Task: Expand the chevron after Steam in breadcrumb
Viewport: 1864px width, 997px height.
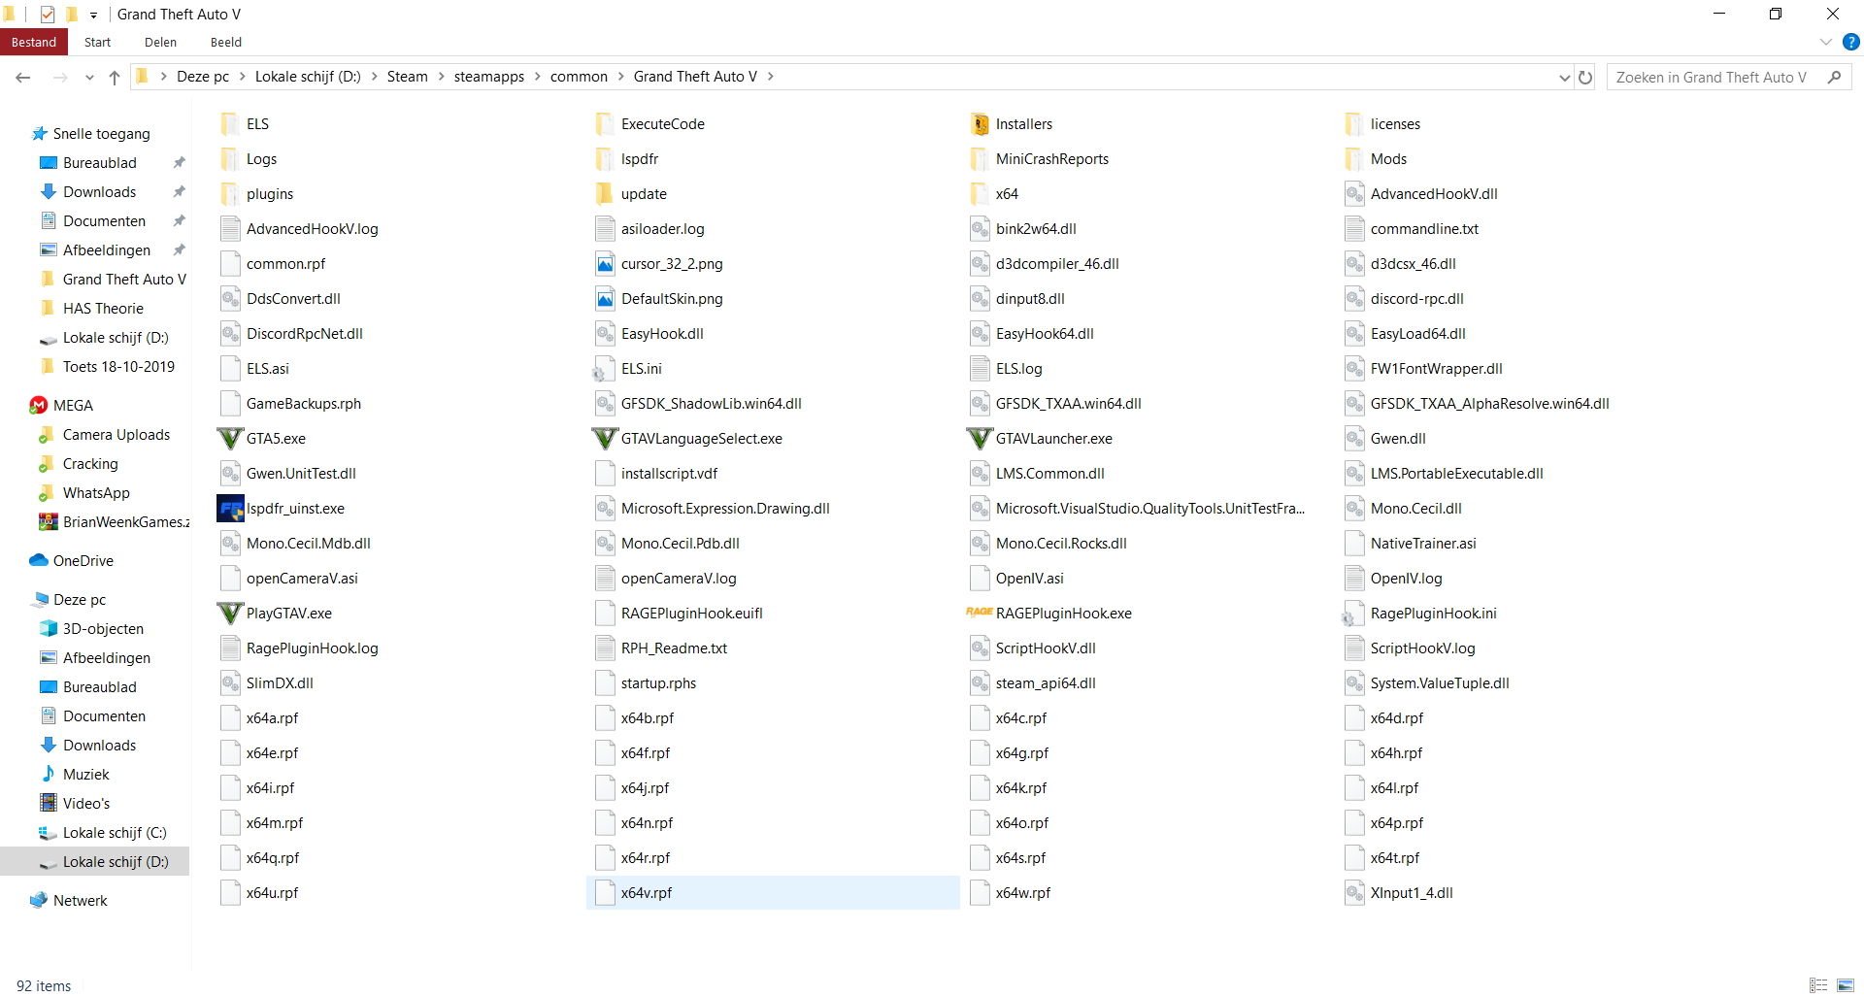Action: (441, 77)
